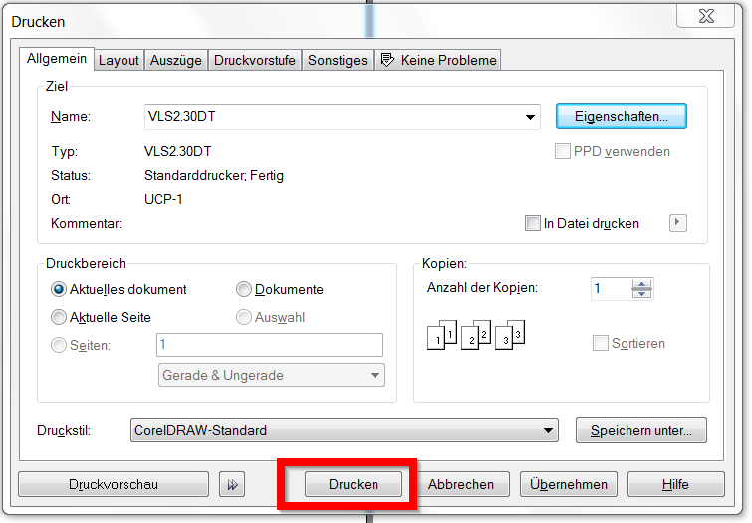The width and height of the screenshot is (752, 523).
Task: Switch to the Auszüge tab
Action: (x=175, y=60)
